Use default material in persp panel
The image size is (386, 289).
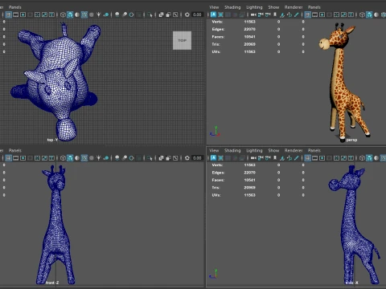(x=376, y=14)
